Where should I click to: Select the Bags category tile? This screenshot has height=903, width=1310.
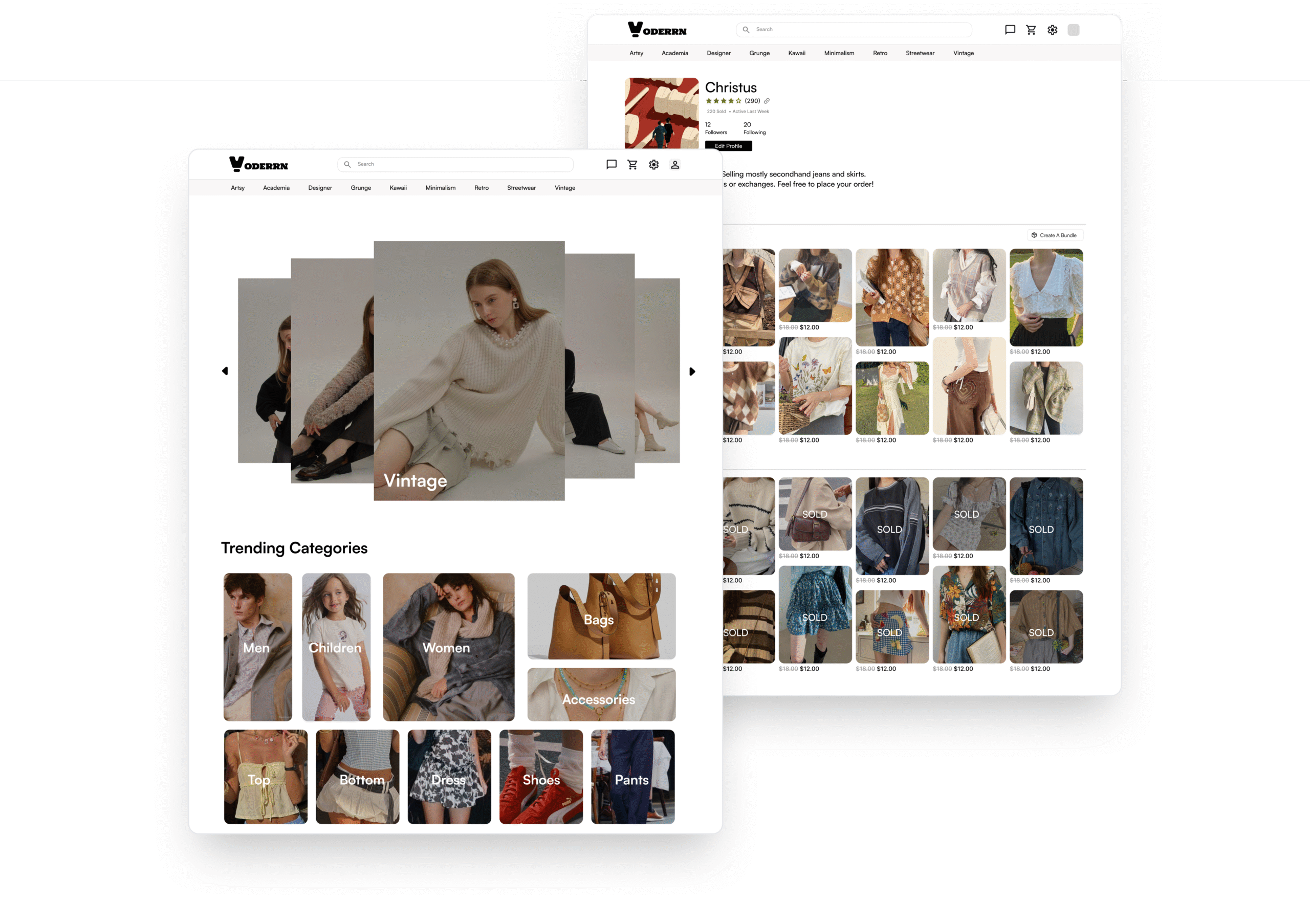601,616
